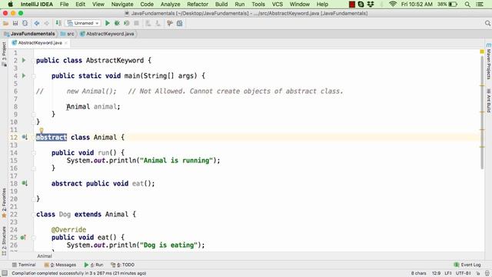The image size is (492, 277).
Task: Click run gutter arrow beside main method
Action: click(24, 75)
